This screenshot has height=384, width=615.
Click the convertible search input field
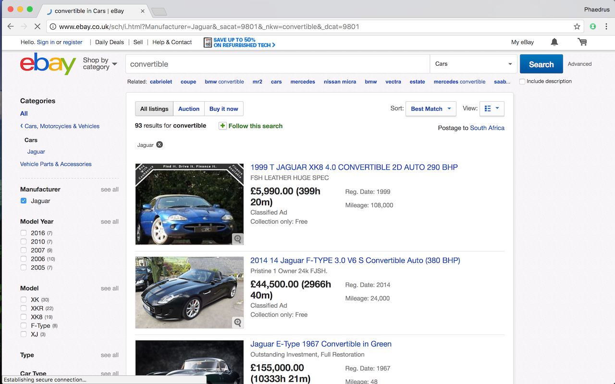[277, 64]
